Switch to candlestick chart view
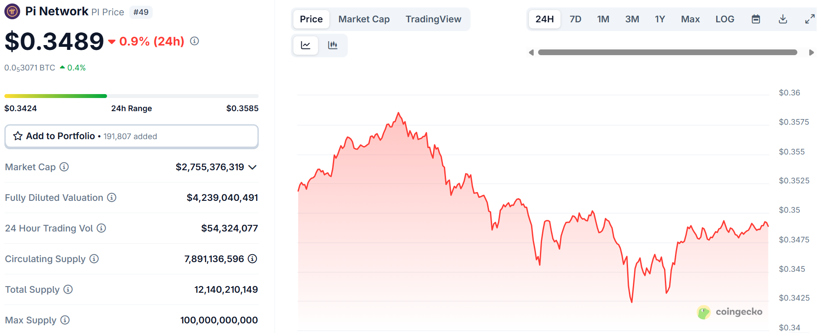Viewport: 821px width, 333px height. [x=333, y=45]
